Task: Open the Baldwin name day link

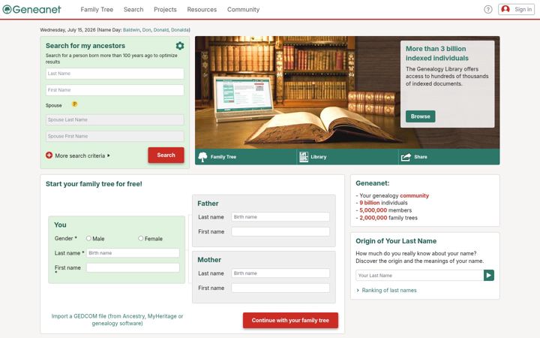Action: coord(131,30)
